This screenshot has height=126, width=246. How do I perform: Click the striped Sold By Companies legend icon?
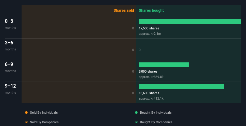[x=26, y=122]
